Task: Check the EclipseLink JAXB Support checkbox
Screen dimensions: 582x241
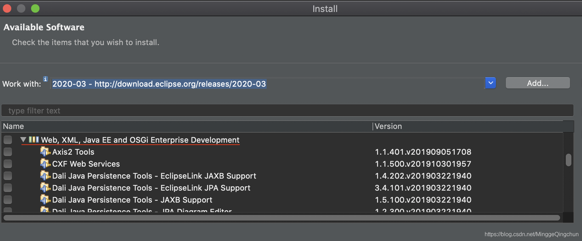Action: point(8,176)
